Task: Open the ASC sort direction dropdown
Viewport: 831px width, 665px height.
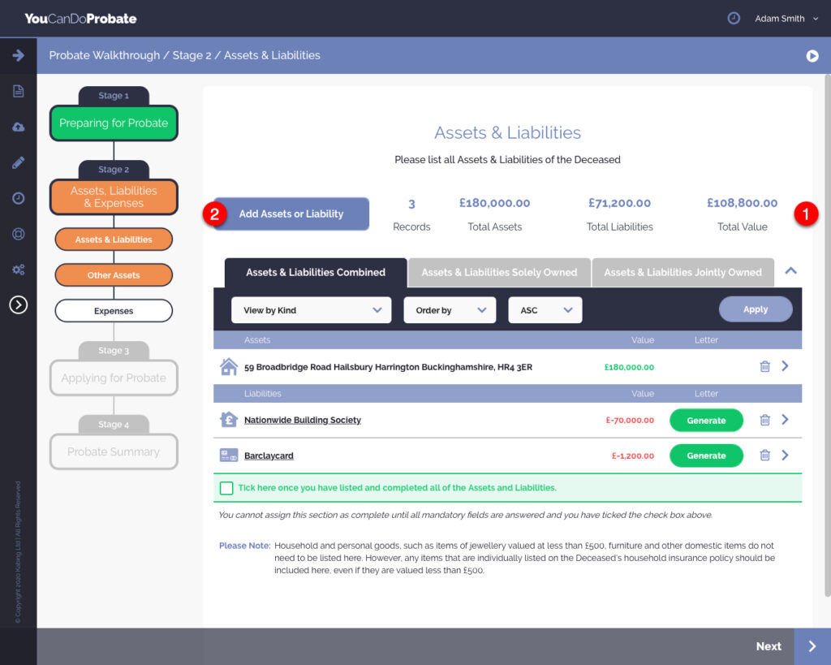Action: click(545, 310)
